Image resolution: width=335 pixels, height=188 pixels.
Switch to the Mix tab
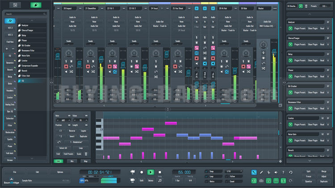[x=72, y=161]
